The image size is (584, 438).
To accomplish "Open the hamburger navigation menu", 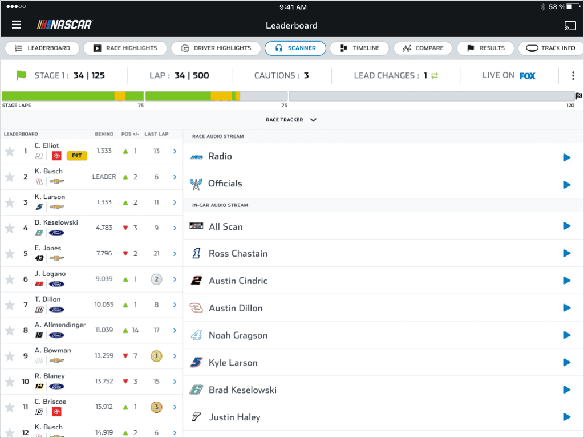I will [17, 25].
